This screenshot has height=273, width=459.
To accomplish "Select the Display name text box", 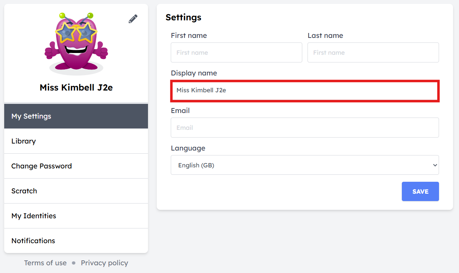I will (x=305, y=91).
